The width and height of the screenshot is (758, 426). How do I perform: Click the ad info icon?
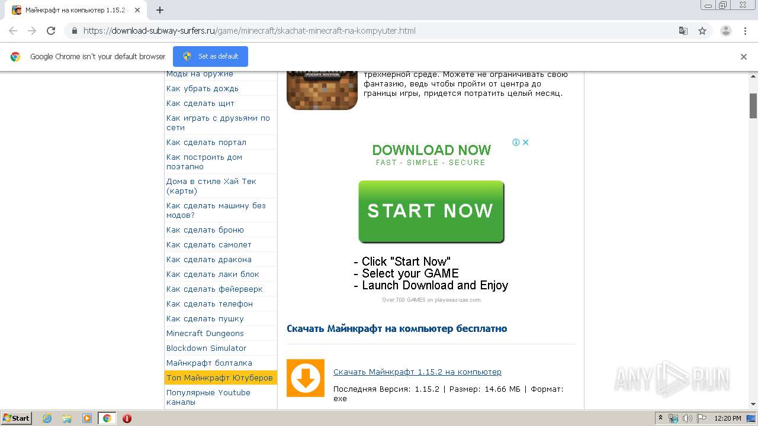pyautogui.click(x=516, y=142)
